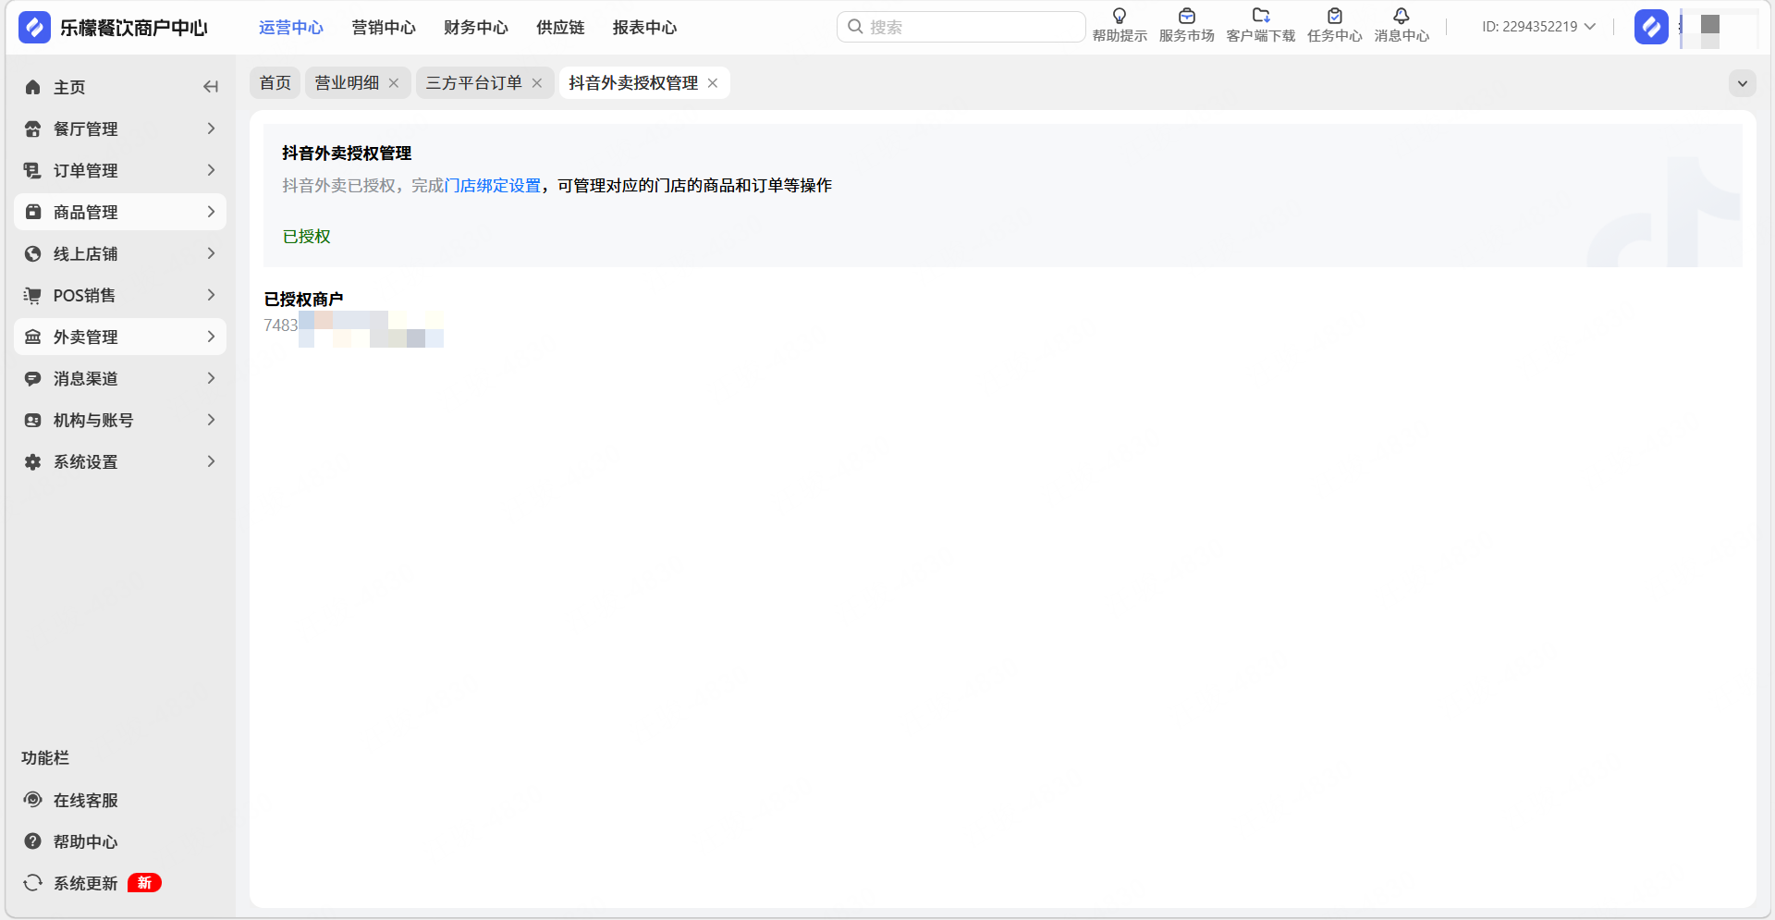Click the 线上店铺 globe icon
Screen dimensions: 1775x920
[33, 253]
